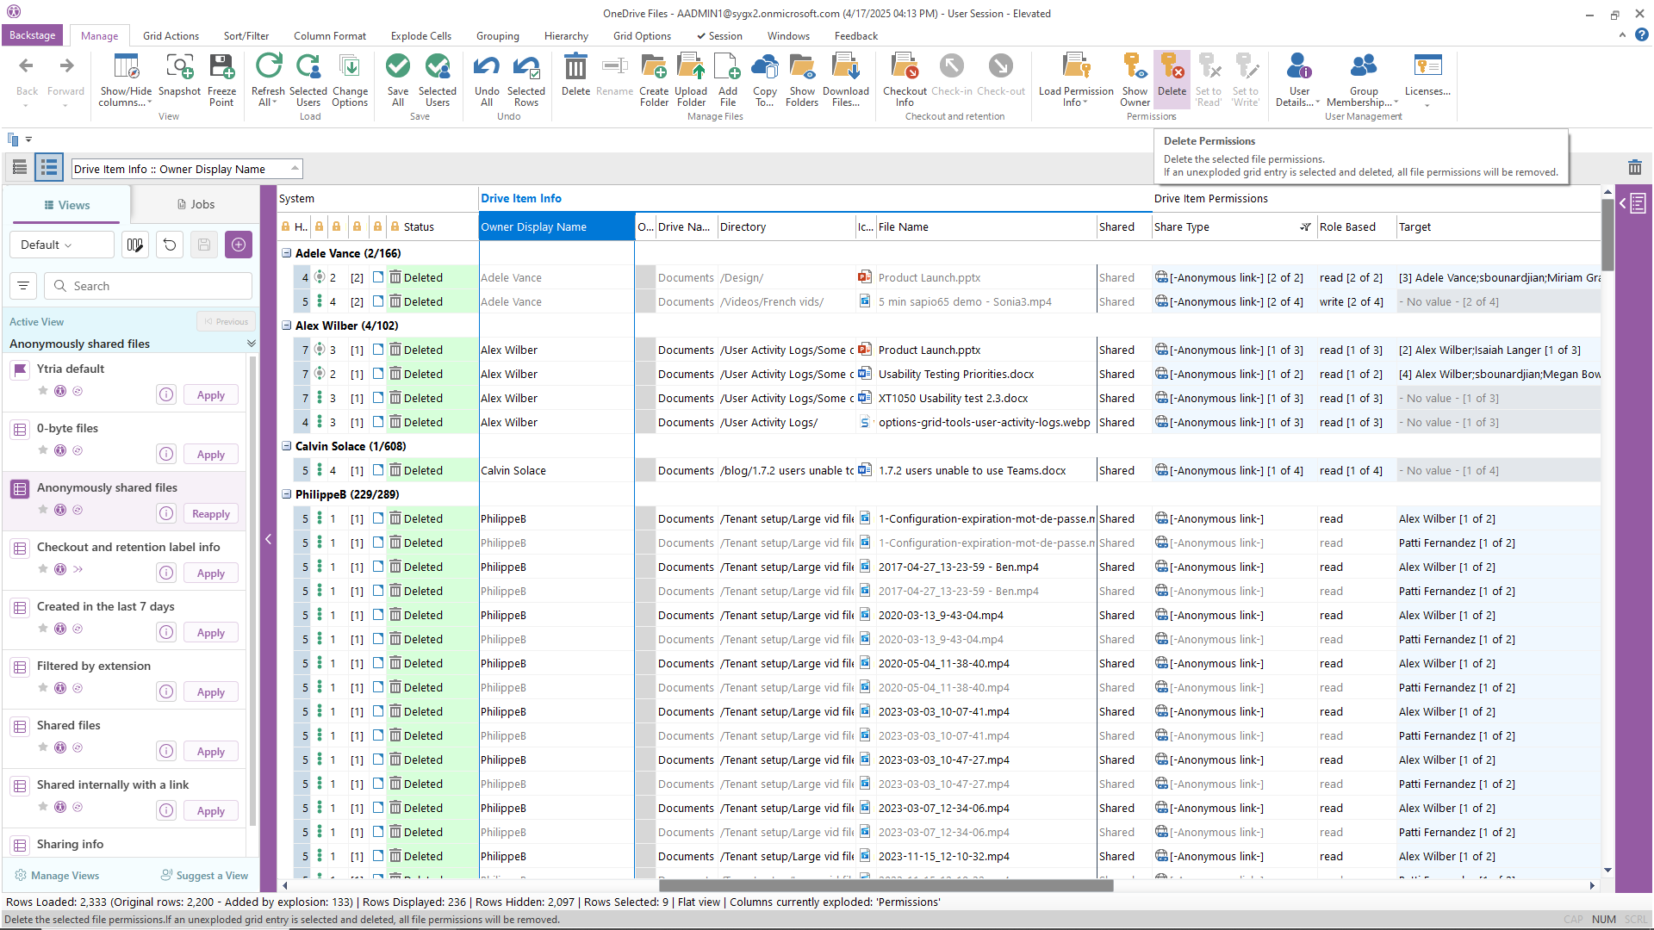Open the Default view dropdown
Viewport: 1654px width, 930px height.
pos(60,245)
